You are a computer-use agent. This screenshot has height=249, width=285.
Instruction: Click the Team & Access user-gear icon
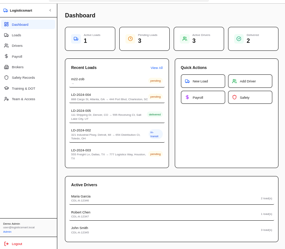7,99
